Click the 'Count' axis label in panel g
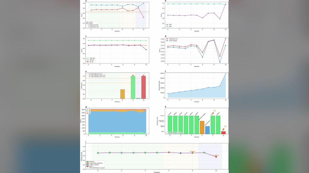The image size is (309, 173). [x=81, y=120]
